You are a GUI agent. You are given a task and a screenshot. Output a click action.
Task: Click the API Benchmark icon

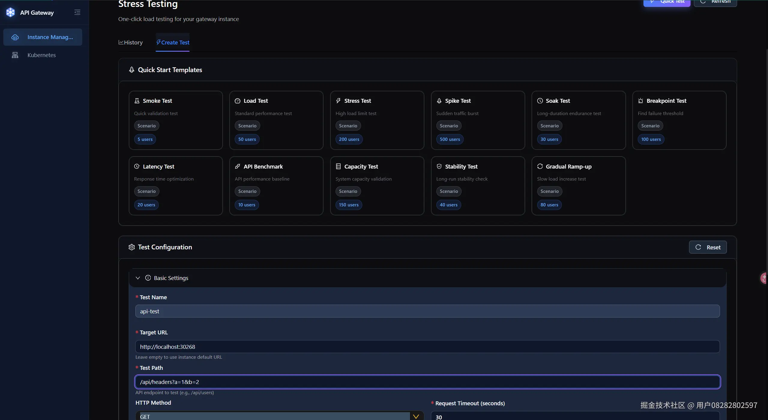[238, 166]
